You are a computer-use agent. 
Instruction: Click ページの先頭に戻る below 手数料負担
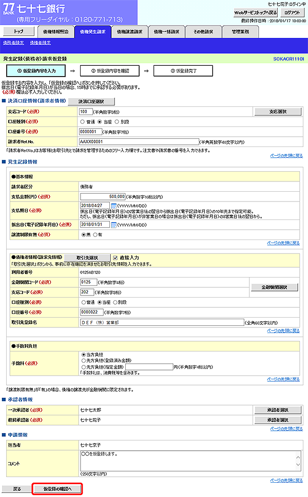pyautogui.click(x=283, y=379)
